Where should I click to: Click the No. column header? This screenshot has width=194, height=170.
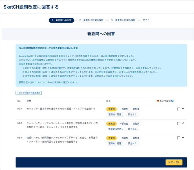pos(19,101)
